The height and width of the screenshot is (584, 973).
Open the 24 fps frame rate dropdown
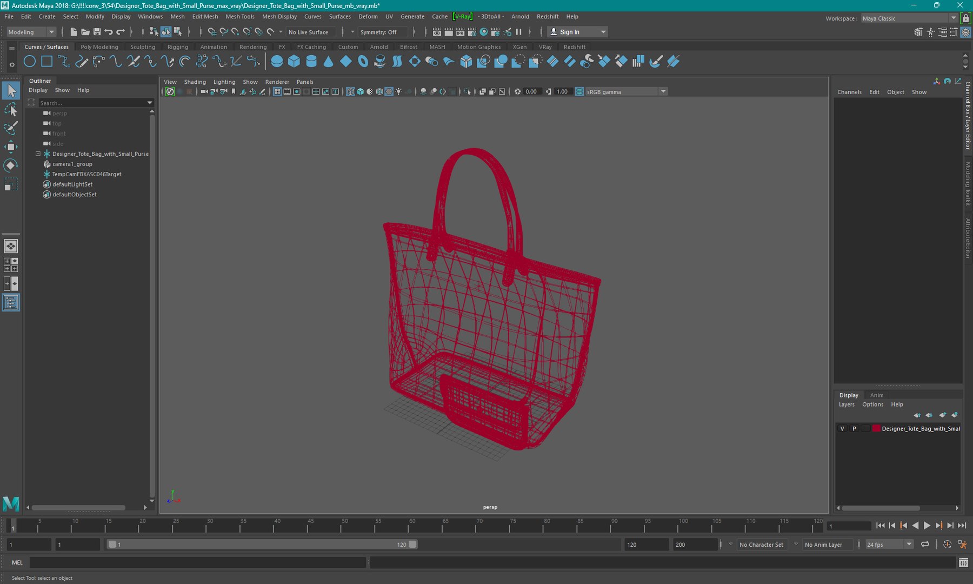(x=889, y=545)
